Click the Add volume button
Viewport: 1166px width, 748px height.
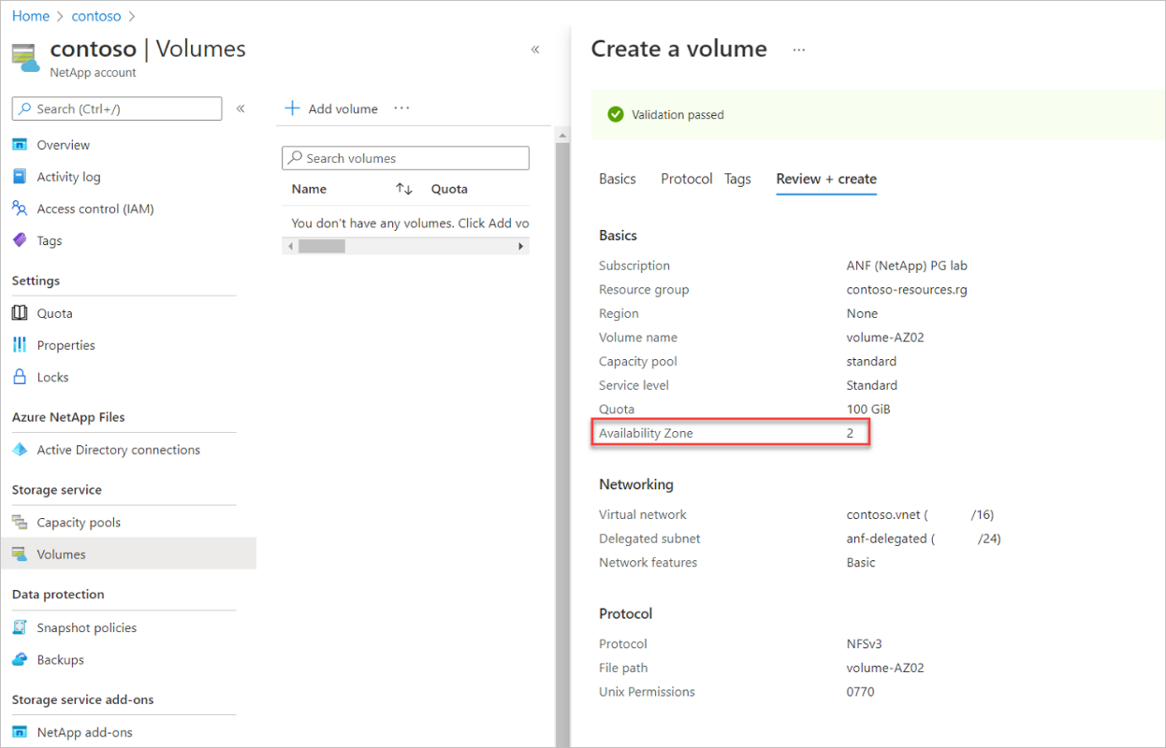[331, 108]
